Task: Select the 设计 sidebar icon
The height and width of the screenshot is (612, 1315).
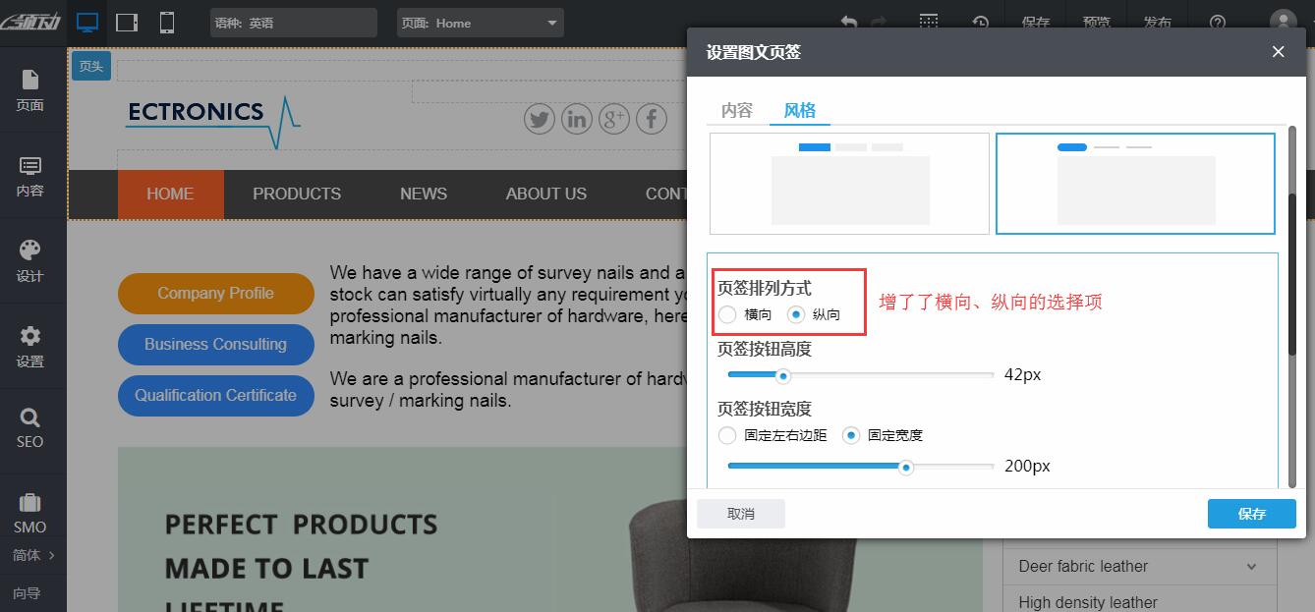Action: 30,260
